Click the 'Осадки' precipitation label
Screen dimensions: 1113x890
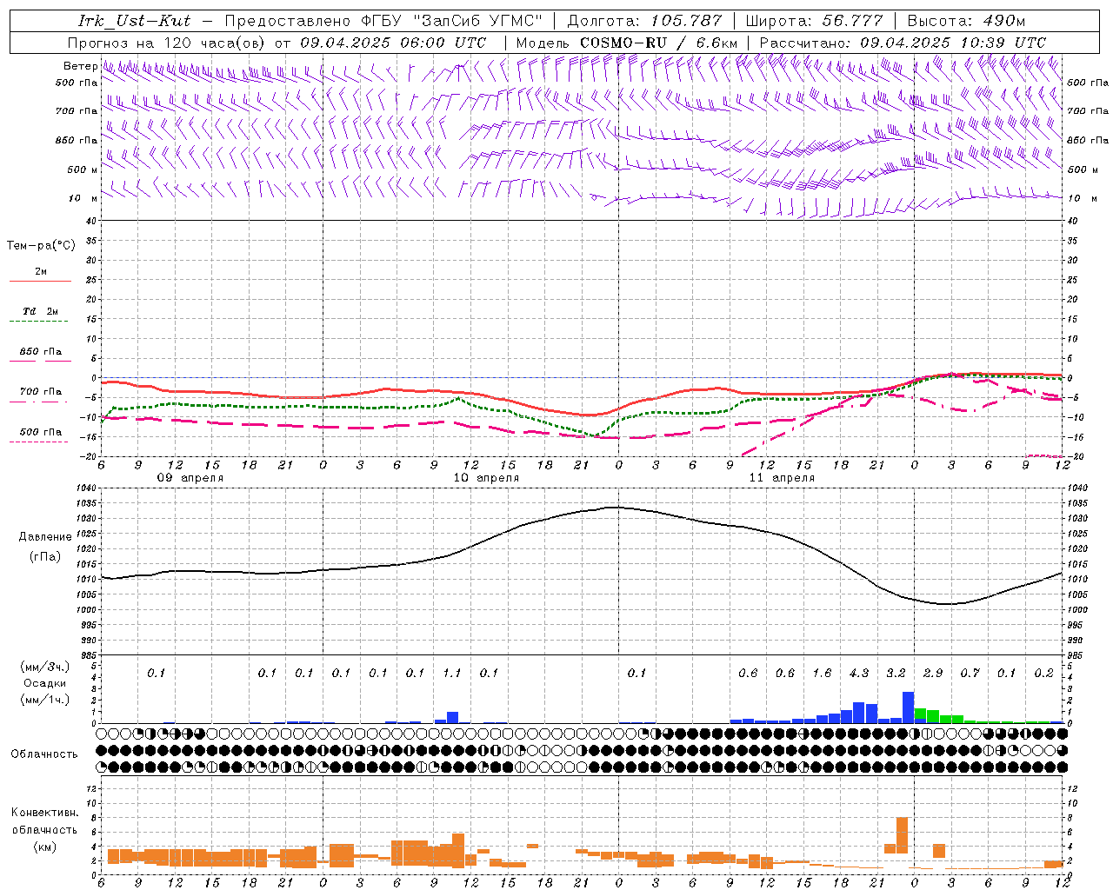[x=44, y=683]
